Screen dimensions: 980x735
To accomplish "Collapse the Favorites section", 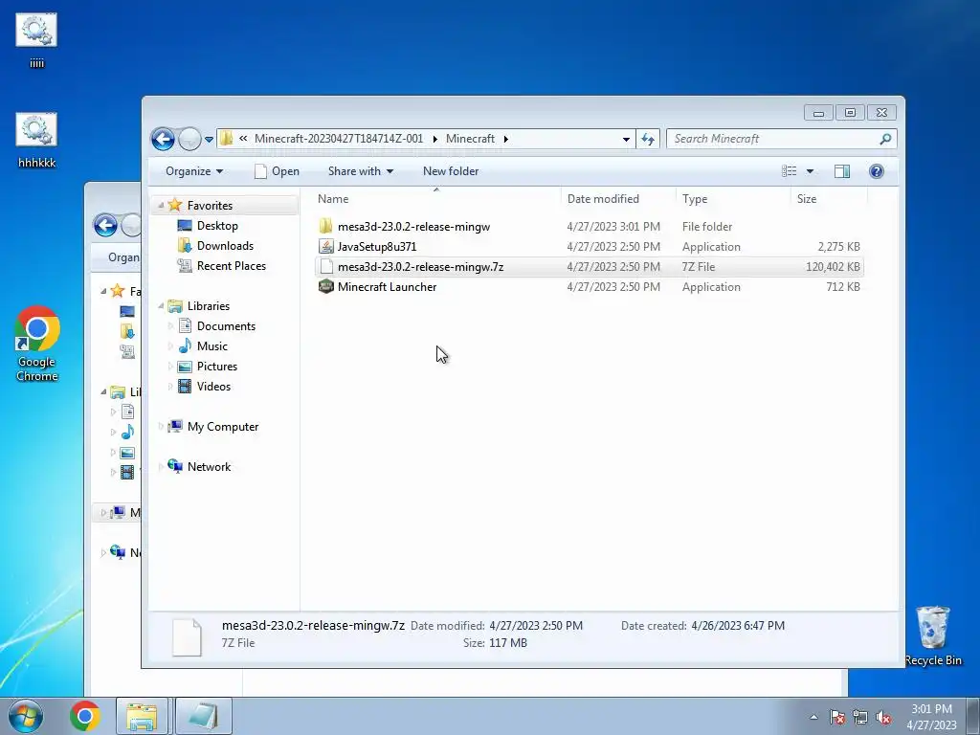I will pyautogui.click(x=161, y=205).
